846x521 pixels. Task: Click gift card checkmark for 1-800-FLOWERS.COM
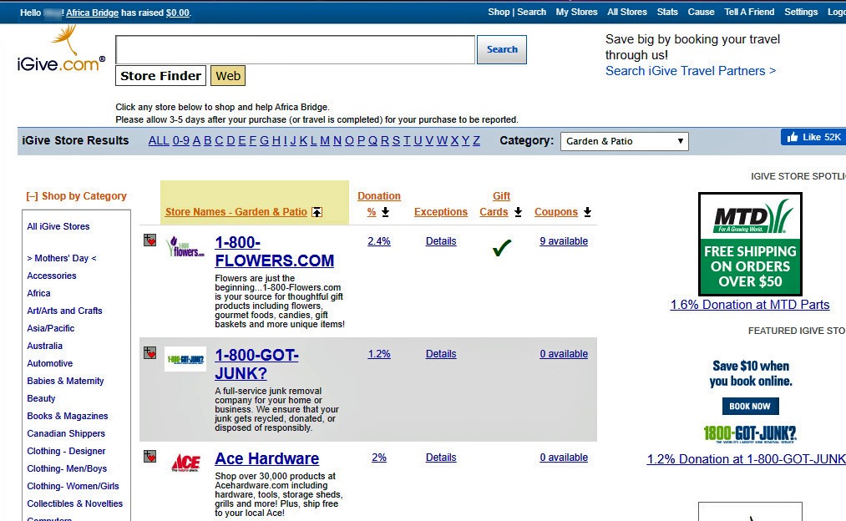[x=502, y=247]
